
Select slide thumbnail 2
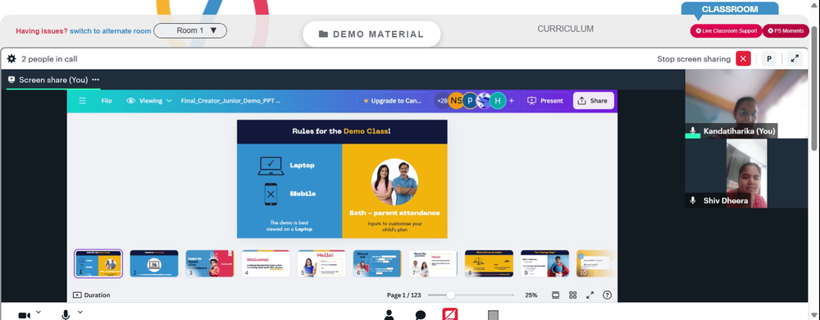pyautogui.click(x=154, y=263)
